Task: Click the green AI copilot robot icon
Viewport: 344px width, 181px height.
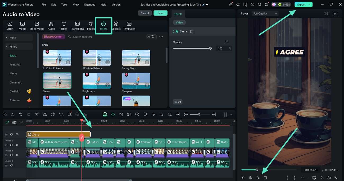Action: 105,115
